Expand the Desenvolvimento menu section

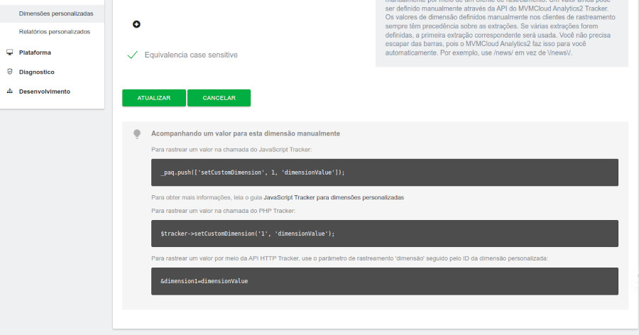[x=44, y=92]
